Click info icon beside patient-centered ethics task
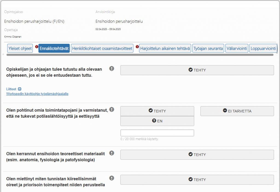 coord(112,110)
